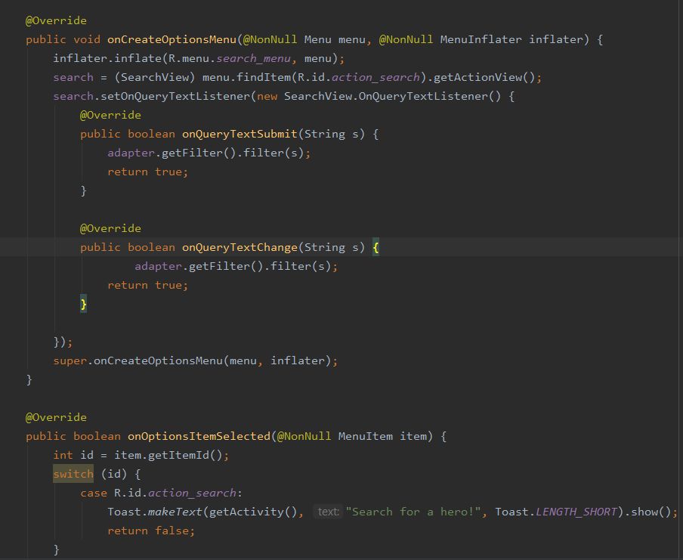Click the "super" keyword
683x560 pixels.
[70, 360]
